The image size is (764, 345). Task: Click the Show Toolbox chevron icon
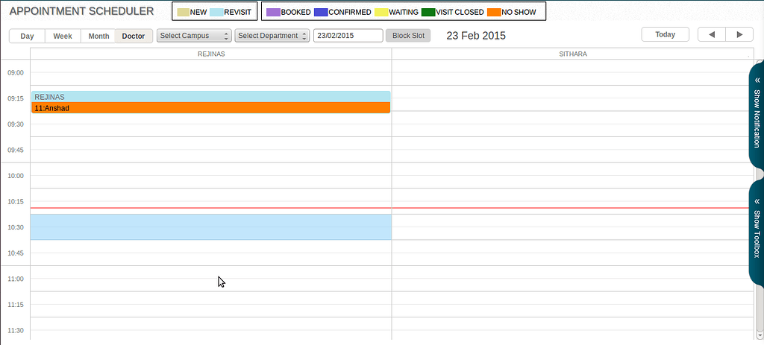(x=757, y=201)
